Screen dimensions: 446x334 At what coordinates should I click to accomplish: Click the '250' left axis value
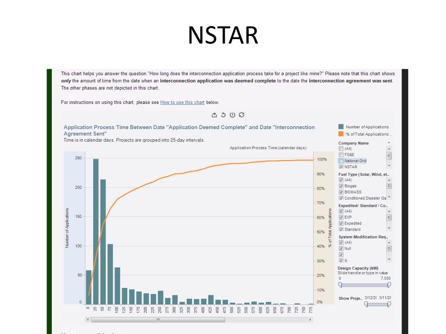click(x=78, y=158)
